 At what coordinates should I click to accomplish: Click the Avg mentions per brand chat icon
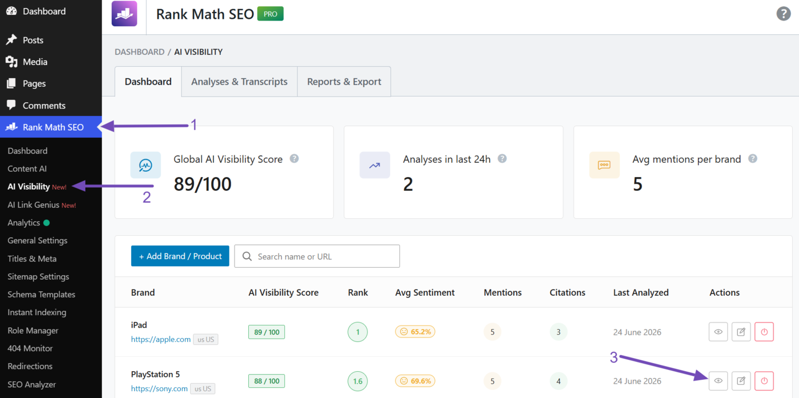[604, 165]
